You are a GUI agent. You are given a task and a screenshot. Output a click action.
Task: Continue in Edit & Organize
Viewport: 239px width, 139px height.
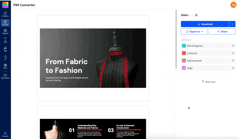[208, 46]
